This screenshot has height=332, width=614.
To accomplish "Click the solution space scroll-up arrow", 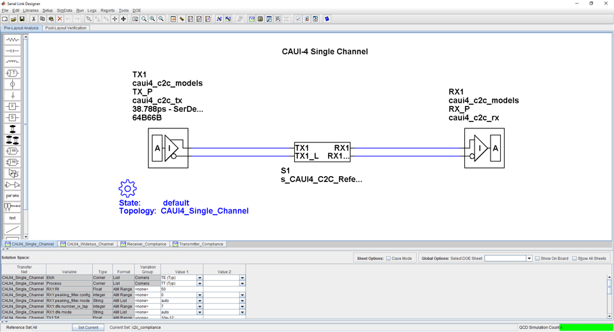I will [610, 277].
